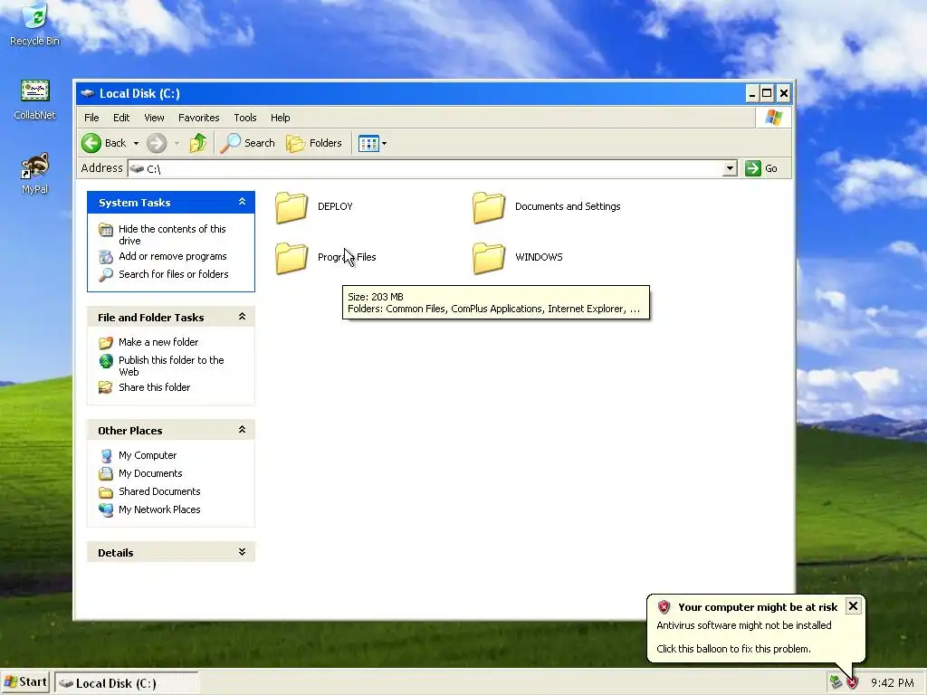
Task: Click the red security shield tray icon
Action: [x=852, y=682]
